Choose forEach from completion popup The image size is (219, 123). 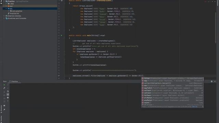tap(172, 95)
